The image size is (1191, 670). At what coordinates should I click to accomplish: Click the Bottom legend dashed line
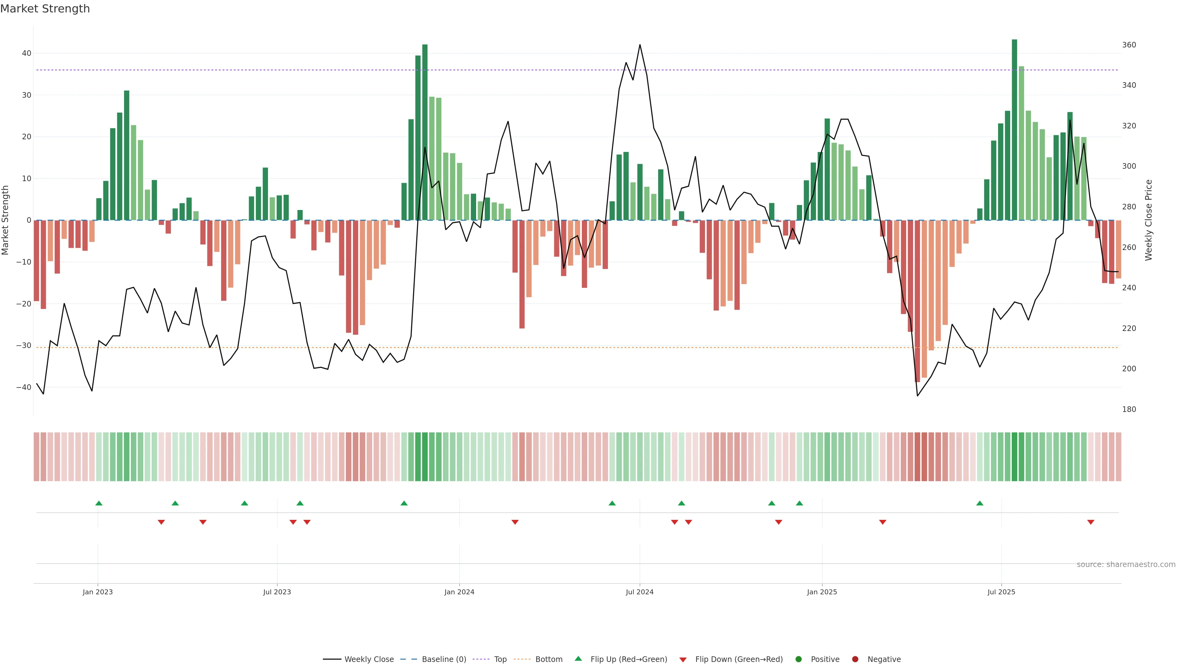pos(522,659)
